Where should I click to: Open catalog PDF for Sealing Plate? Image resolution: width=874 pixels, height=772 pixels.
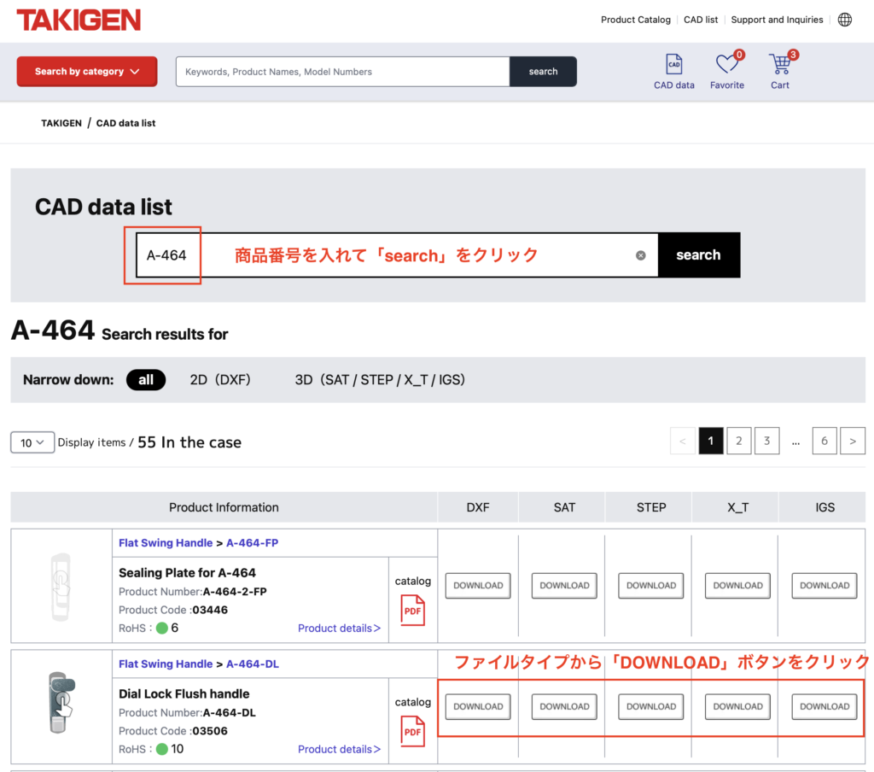pyautogui.click(x=413, y=610)
